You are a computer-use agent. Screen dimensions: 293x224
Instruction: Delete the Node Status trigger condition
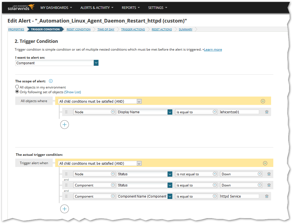[x=269, y=174]
